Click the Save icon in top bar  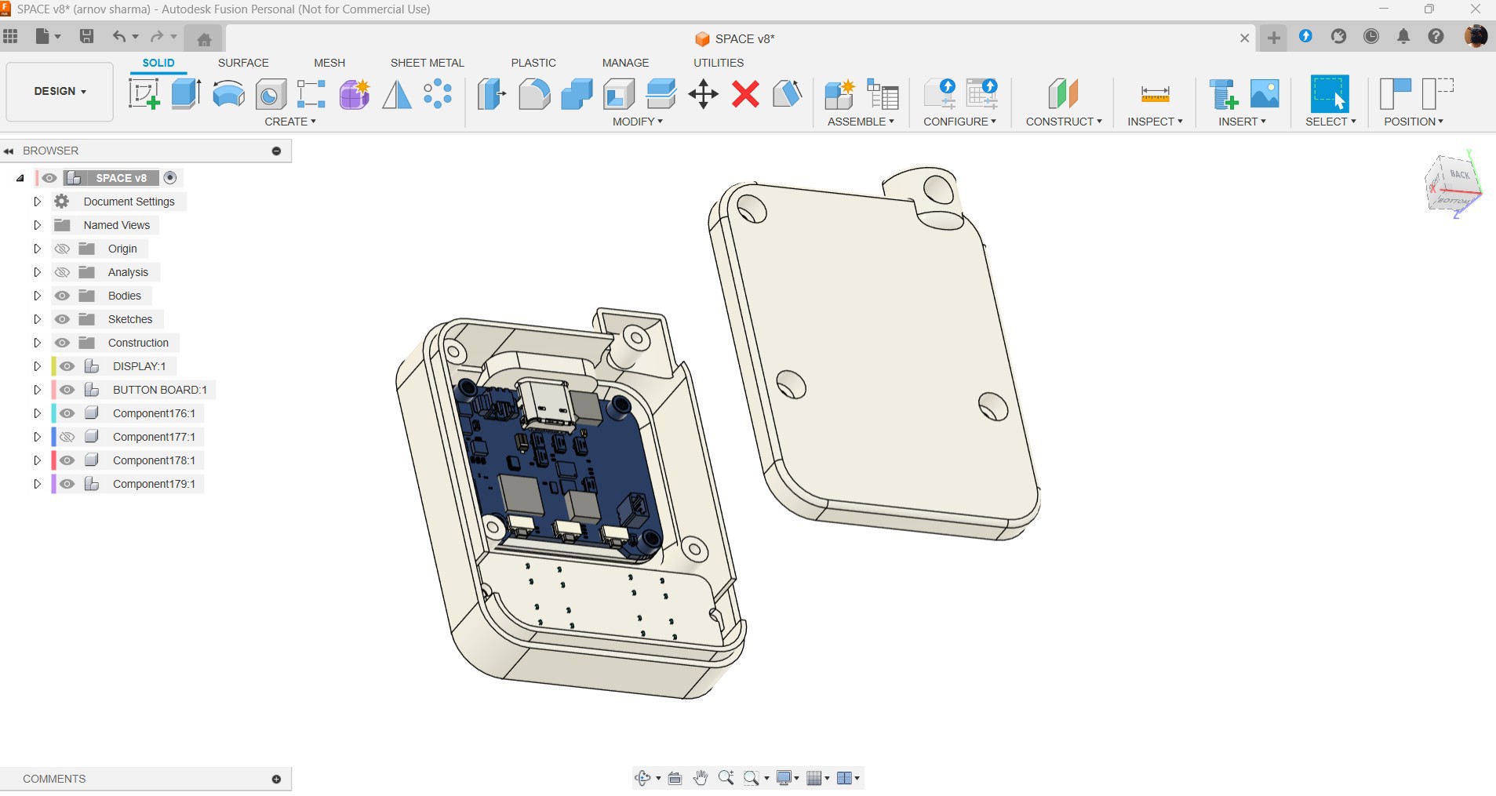coord(87,36)
